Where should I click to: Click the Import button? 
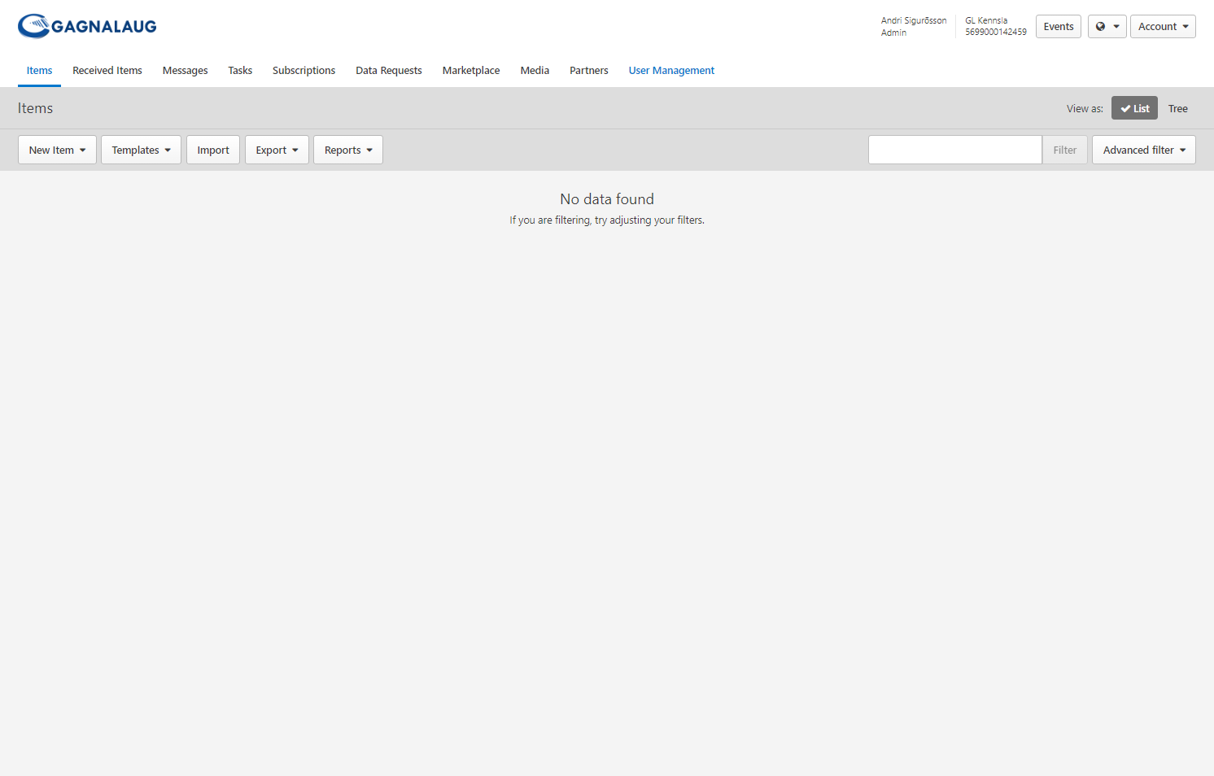pyautogui.click(x=213, y=150)
